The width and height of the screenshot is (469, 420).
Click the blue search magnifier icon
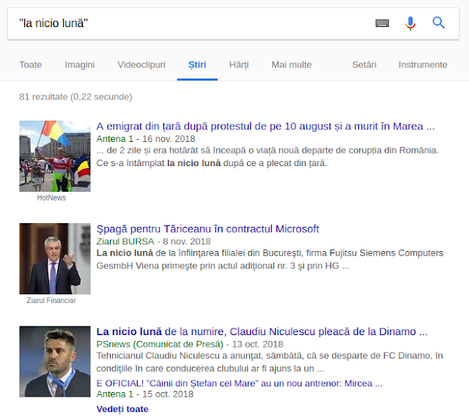pos(438,23)
